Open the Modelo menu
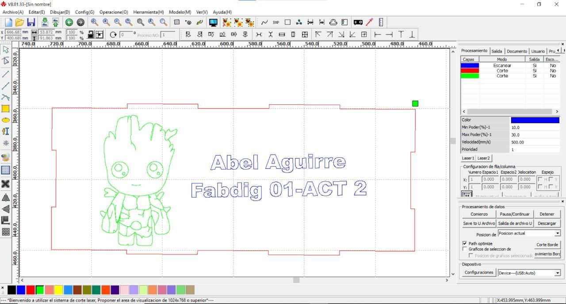Image resolution: width=566 pixels, height=304 pixels. coord(180,12)
